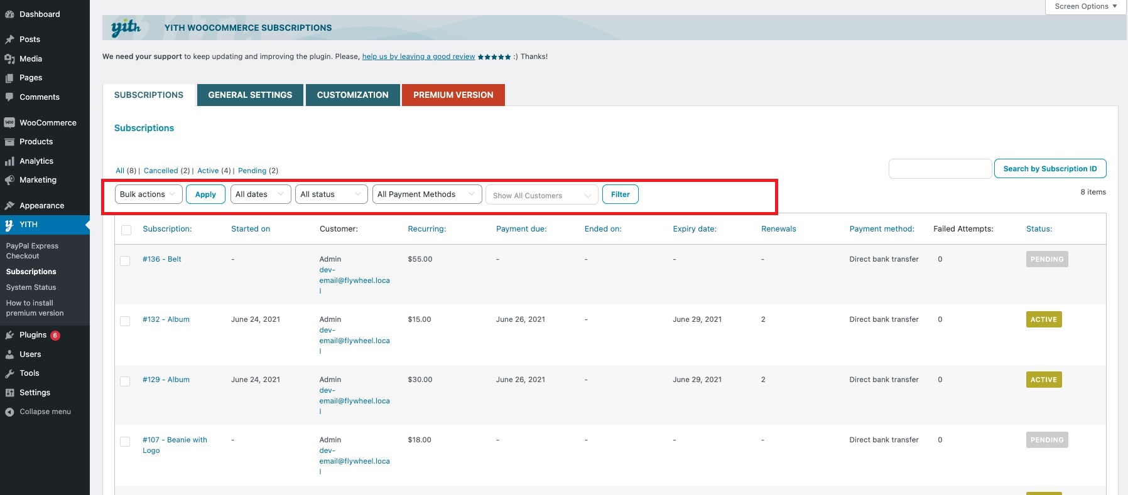
Task: Show All subscriptions filter link
Action: [x=120, y=171]
